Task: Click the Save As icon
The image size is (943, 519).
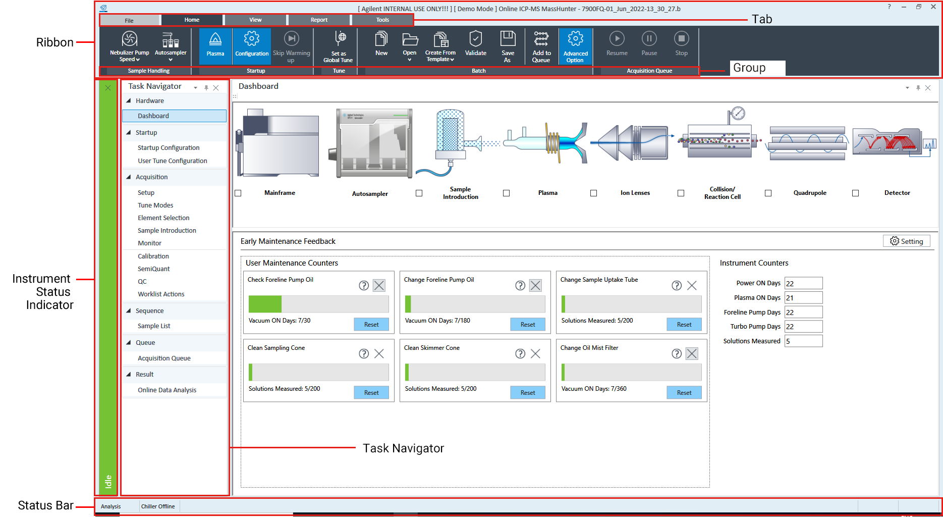Action: pos(508,39)
